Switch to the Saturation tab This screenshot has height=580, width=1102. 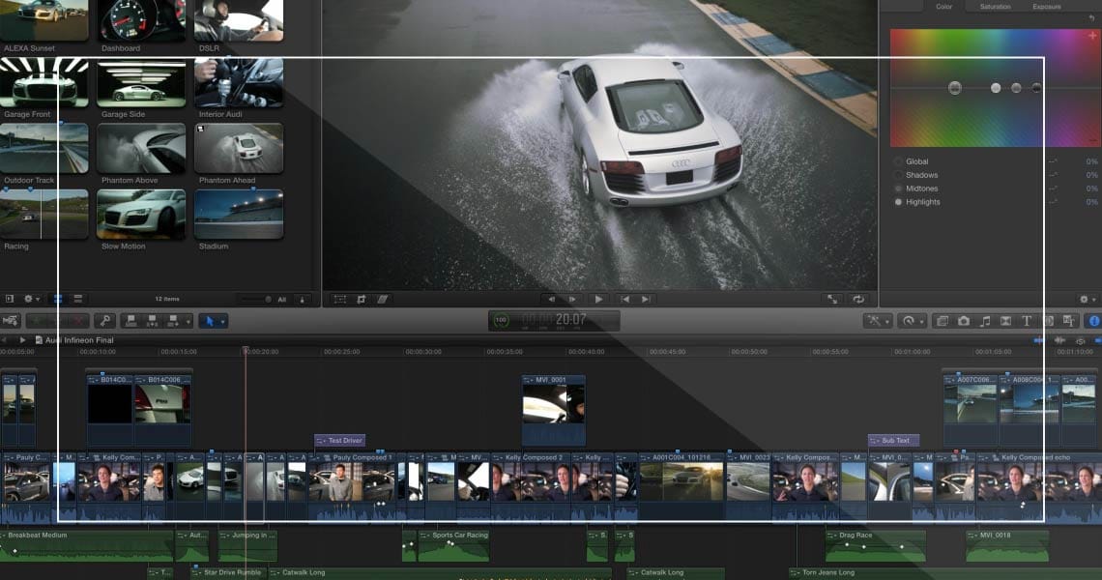click(995, 7)
